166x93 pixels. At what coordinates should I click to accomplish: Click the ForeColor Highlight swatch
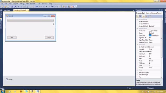pyautogui.click(x=150, y=35)
